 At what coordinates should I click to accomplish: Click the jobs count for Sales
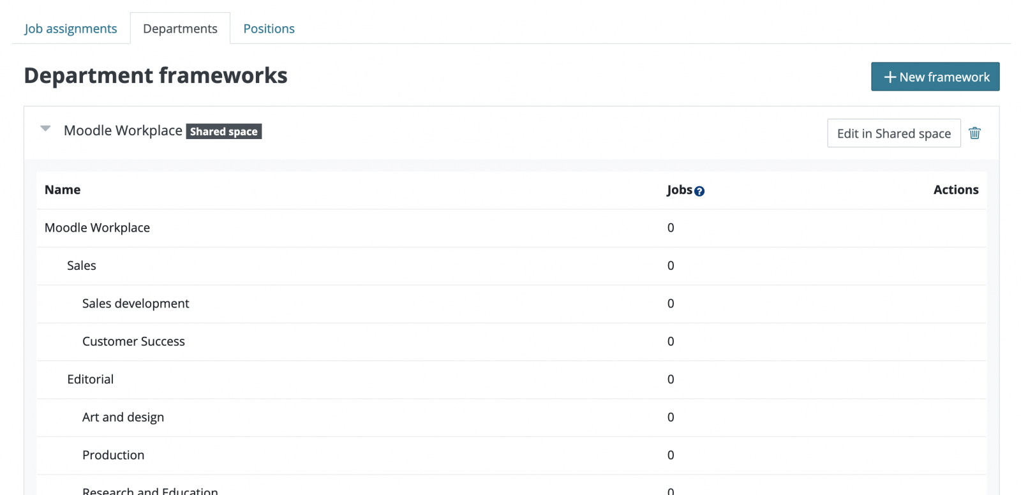671,265
